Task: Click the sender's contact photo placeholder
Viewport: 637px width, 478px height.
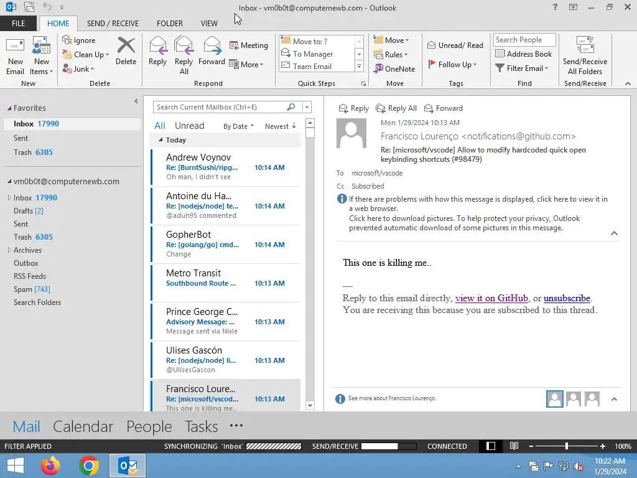Action: click(351, 133)
